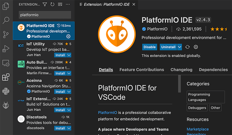This screenshot has width=232, height=135.
Task: Expand Install dropdown for IoT Extension Pack
Action: point(69,110)
